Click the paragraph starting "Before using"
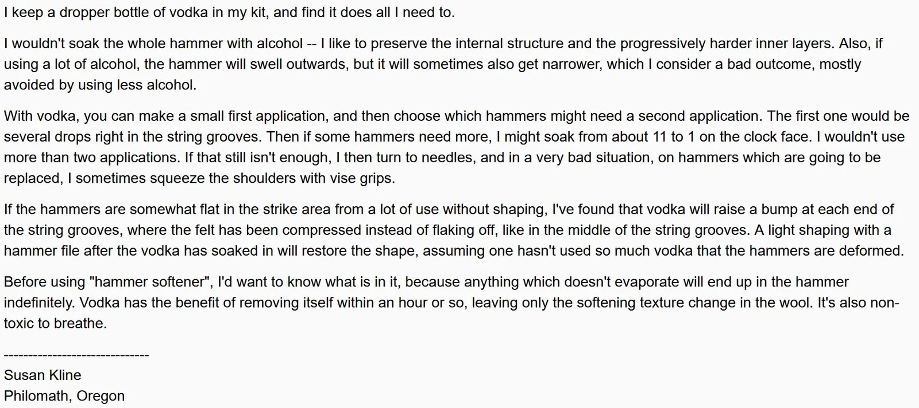This screenshot has height=408, width=919. tap(451, 303)
